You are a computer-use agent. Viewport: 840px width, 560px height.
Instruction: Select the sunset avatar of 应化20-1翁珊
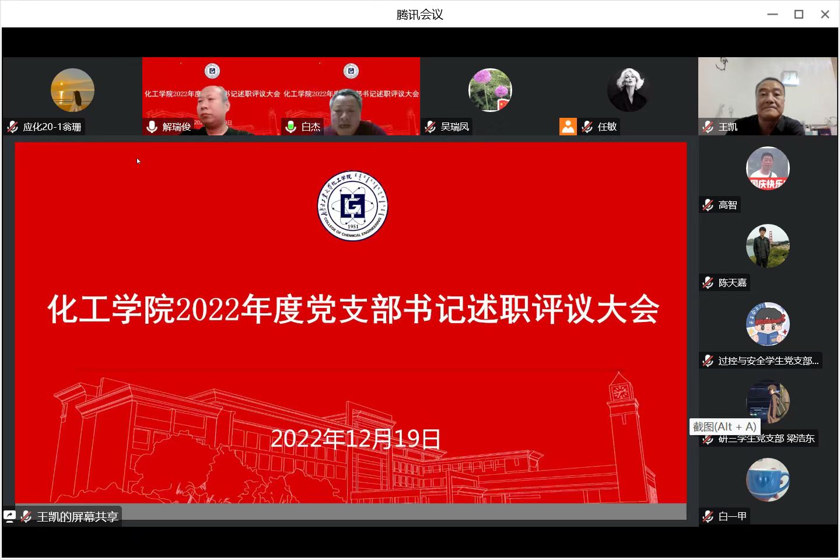72,90
